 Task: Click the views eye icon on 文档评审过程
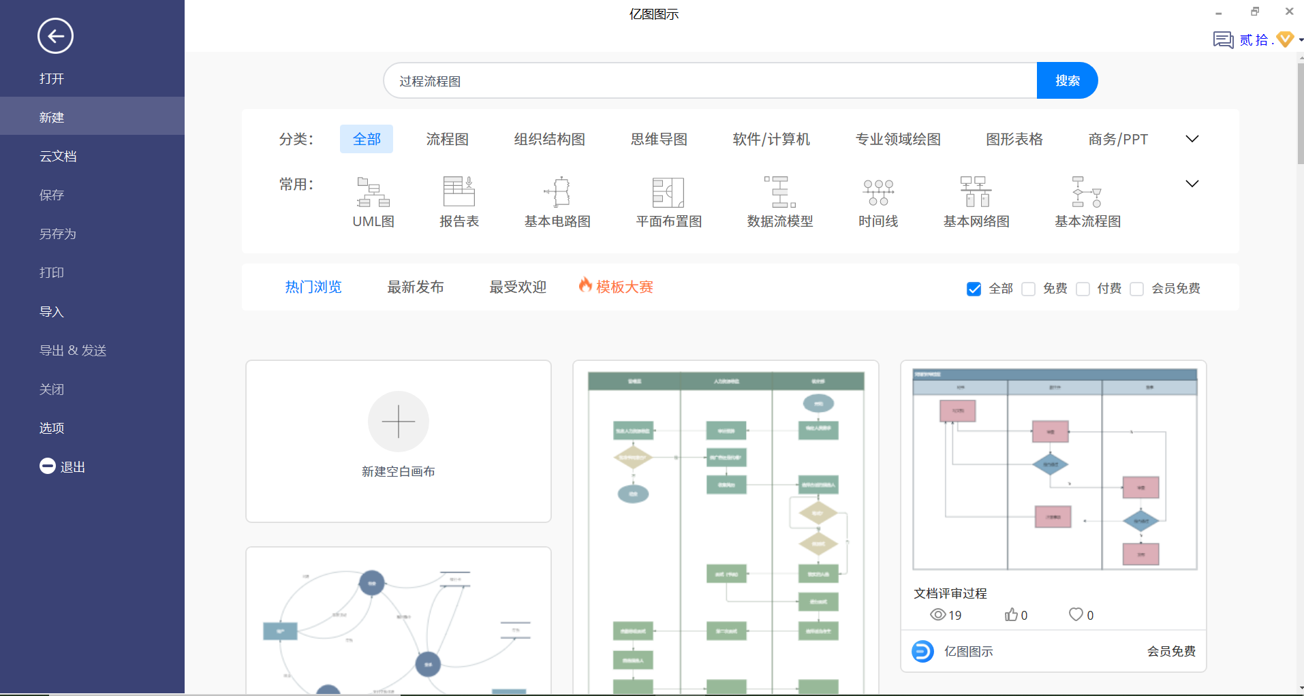pos(938,615)
